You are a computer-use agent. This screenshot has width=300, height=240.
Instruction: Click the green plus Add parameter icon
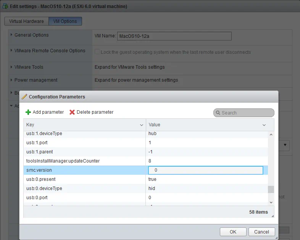click(28, 112)
